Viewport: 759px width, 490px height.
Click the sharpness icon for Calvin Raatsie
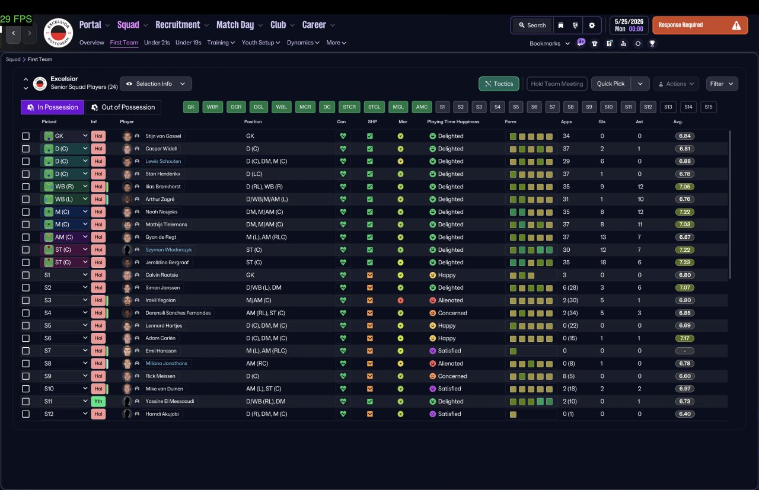coord(370,275)
